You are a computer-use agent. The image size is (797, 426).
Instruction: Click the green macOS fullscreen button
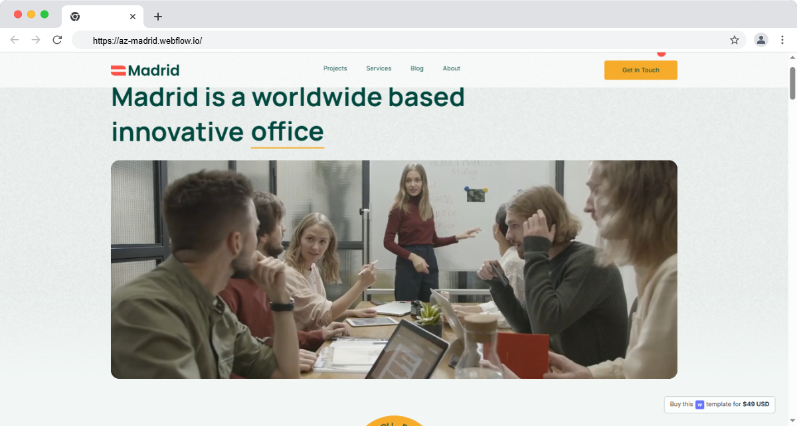pyautogui.click(x=44, y=15)
